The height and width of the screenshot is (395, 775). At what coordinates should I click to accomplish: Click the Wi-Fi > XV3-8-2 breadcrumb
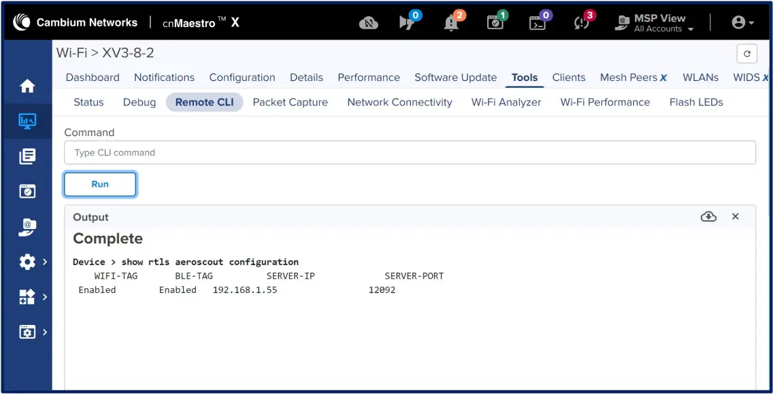point(105,53)
